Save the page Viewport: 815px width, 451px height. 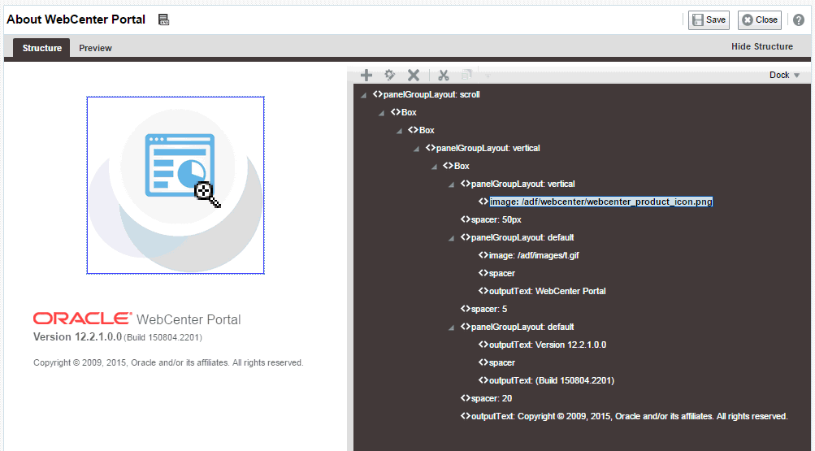709,20
